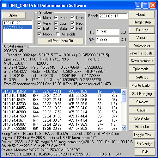Click the All Perturbers Off button
This screenshot has width=158, height=158.
(60, 41)
